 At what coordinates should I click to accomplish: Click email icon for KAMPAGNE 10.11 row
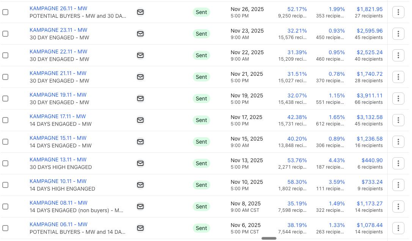click(140, 185)
